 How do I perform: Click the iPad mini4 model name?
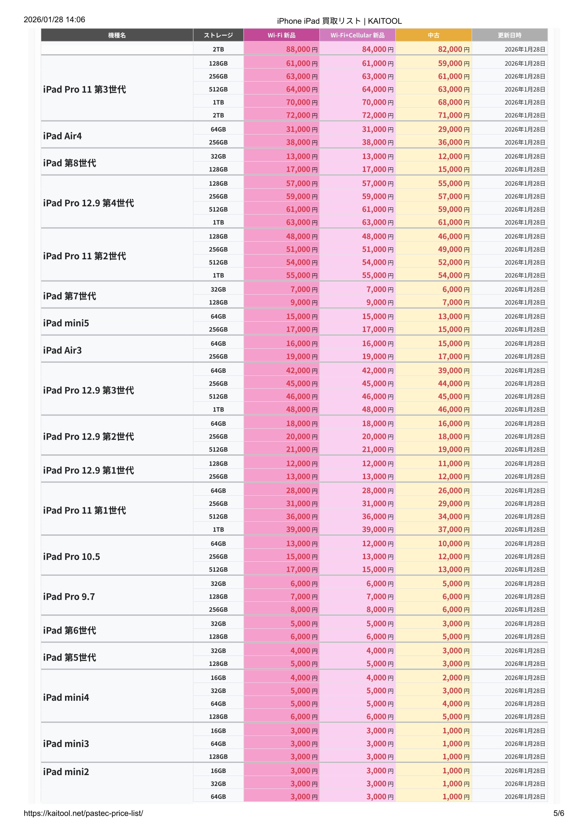pos(66,697)
